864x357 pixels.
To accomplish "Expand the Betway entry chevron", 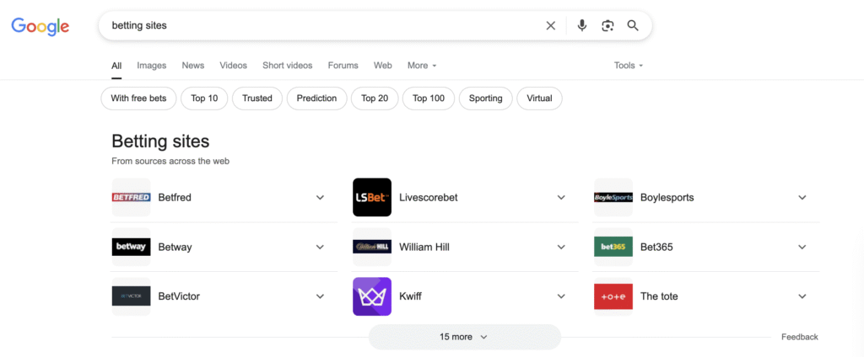I will click(x=320, y=247).
